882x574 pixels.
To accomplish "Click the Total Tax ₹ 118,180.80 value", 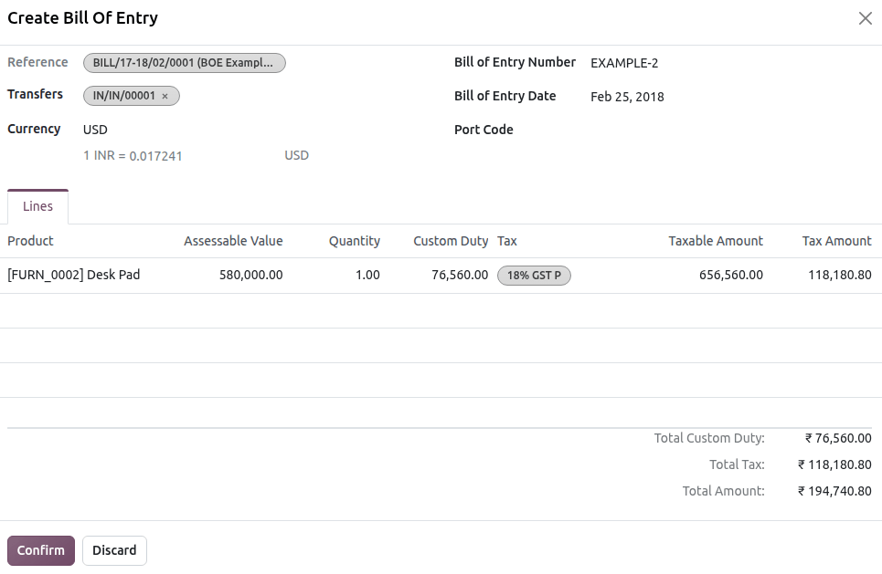I will [x=834, y=464].
